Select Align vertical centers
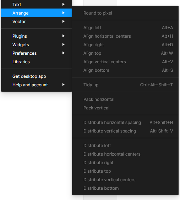Image resolution: width=180 pixels, height=200 pixels. (x=125, y=62)
